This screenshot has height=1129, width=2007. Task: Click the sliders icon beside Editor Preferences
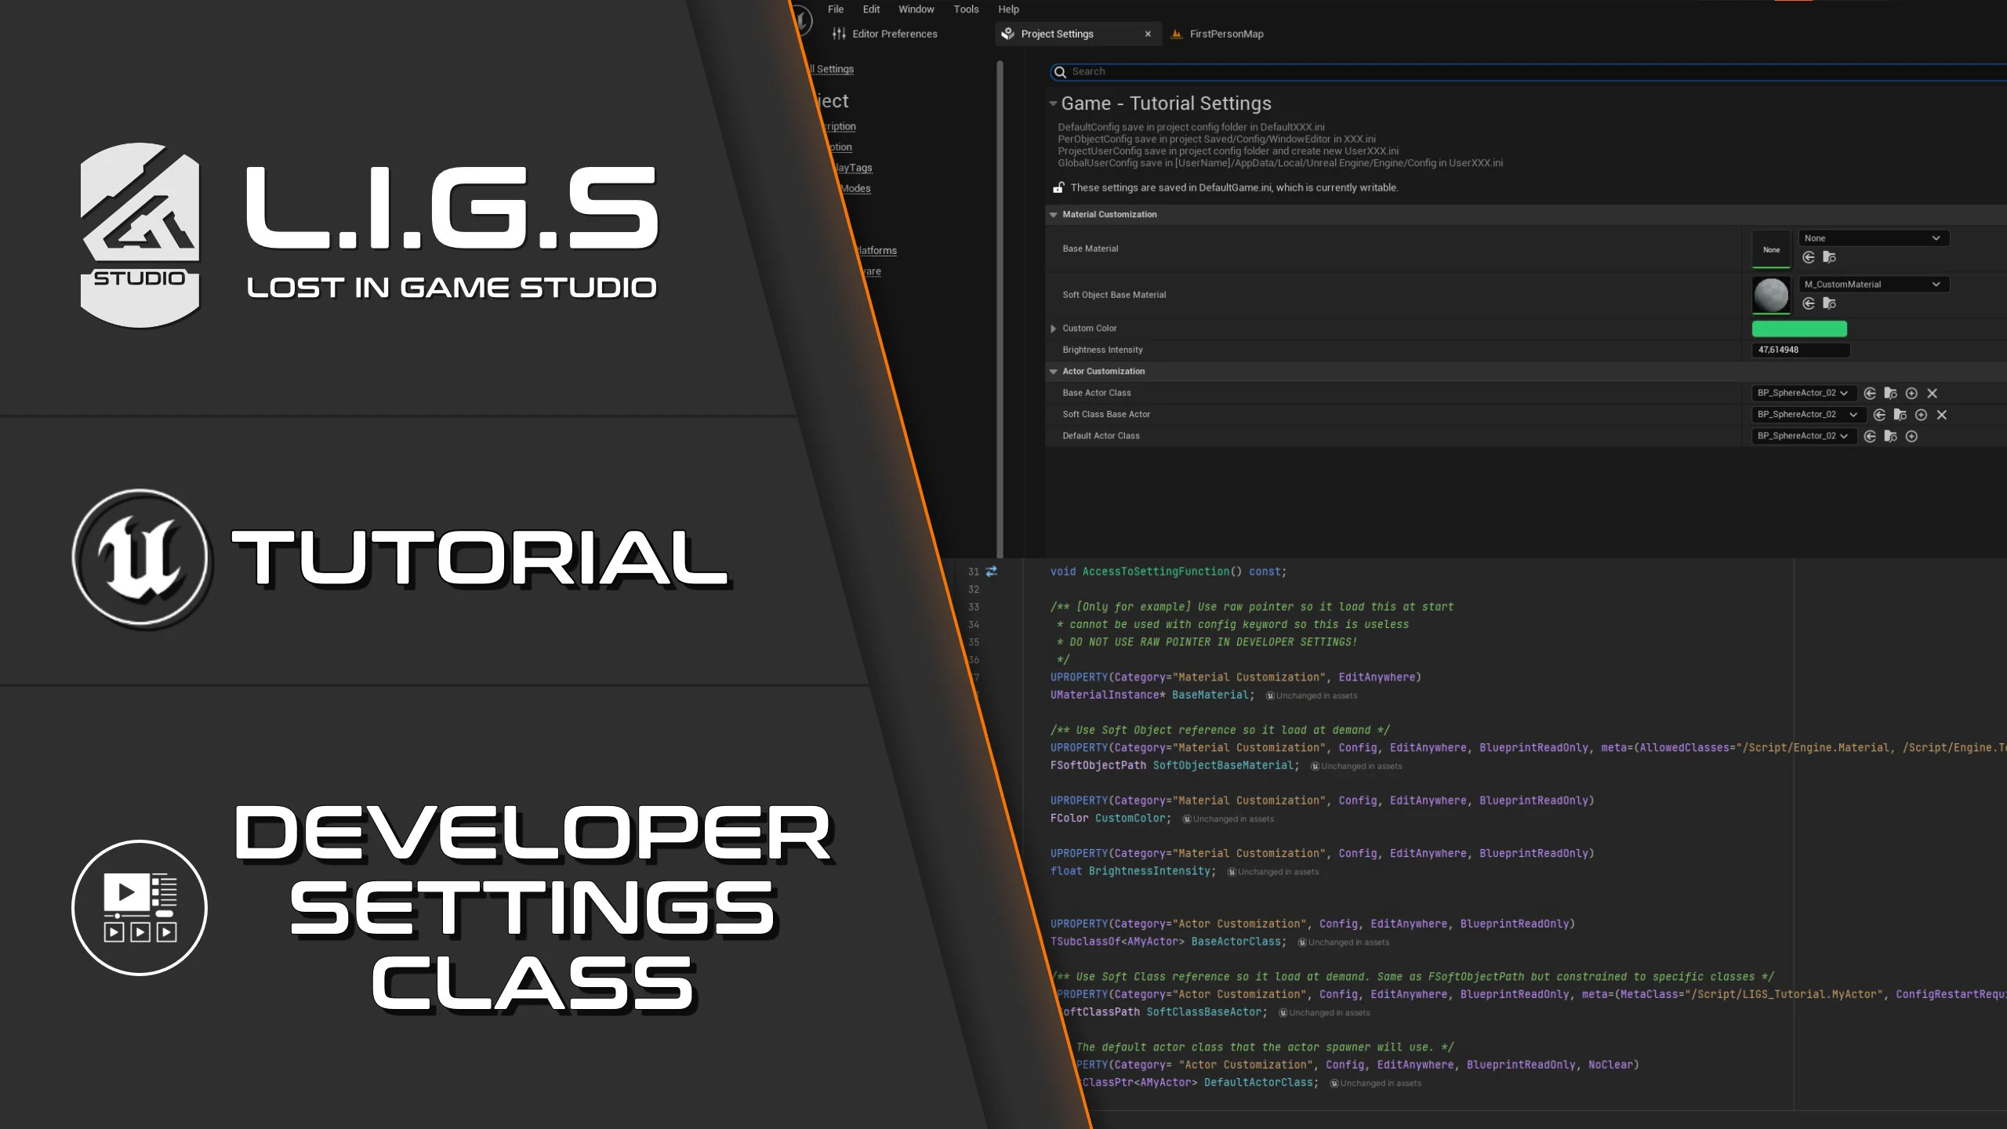[839, 34]
